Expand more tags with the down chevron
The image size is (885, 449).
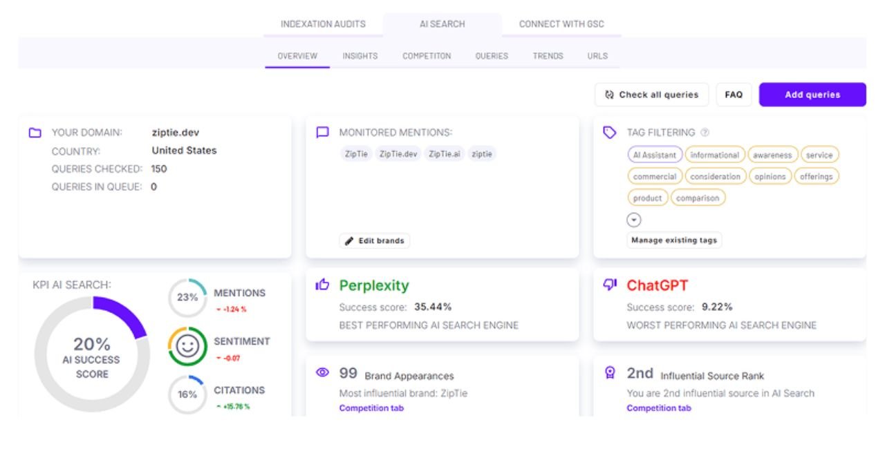pyautogui.click(x=634, y=220)
